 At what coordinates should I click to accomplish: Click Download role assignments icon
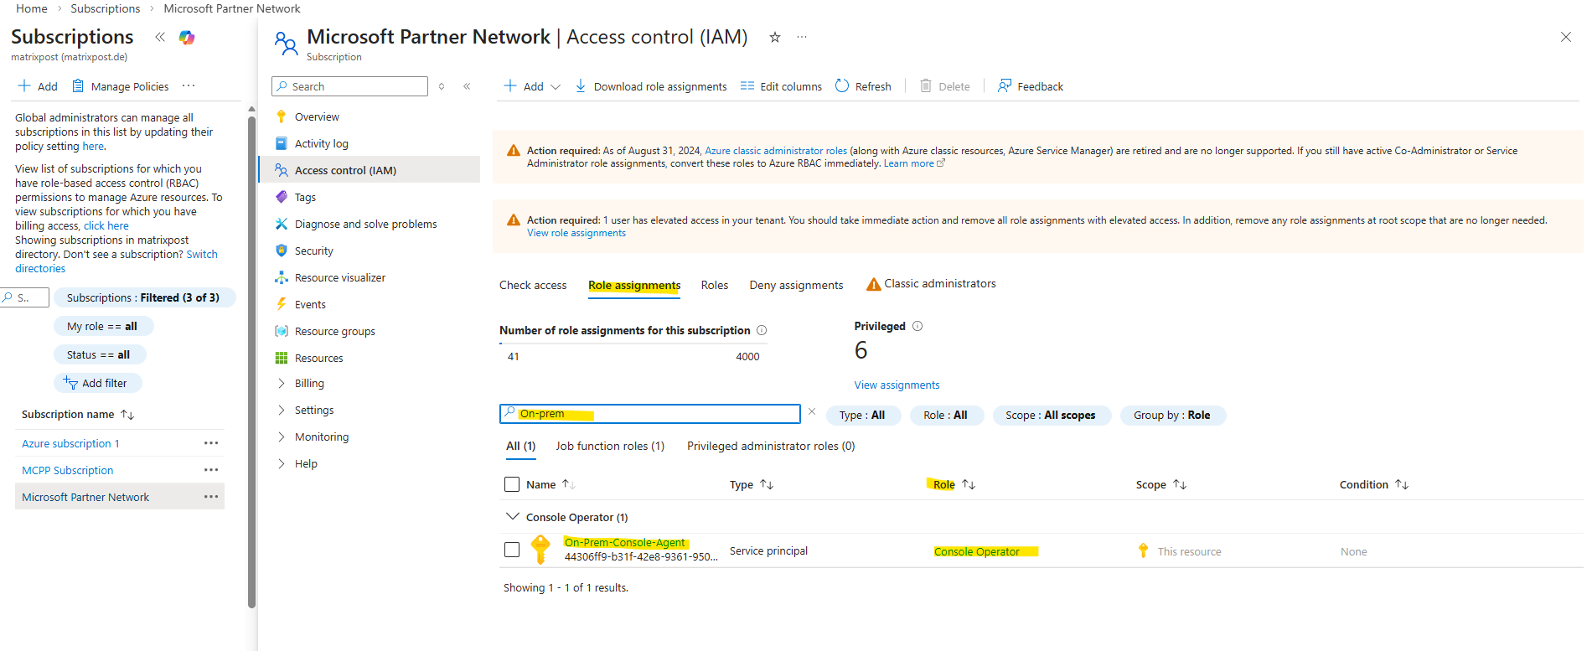click(581, 85)
